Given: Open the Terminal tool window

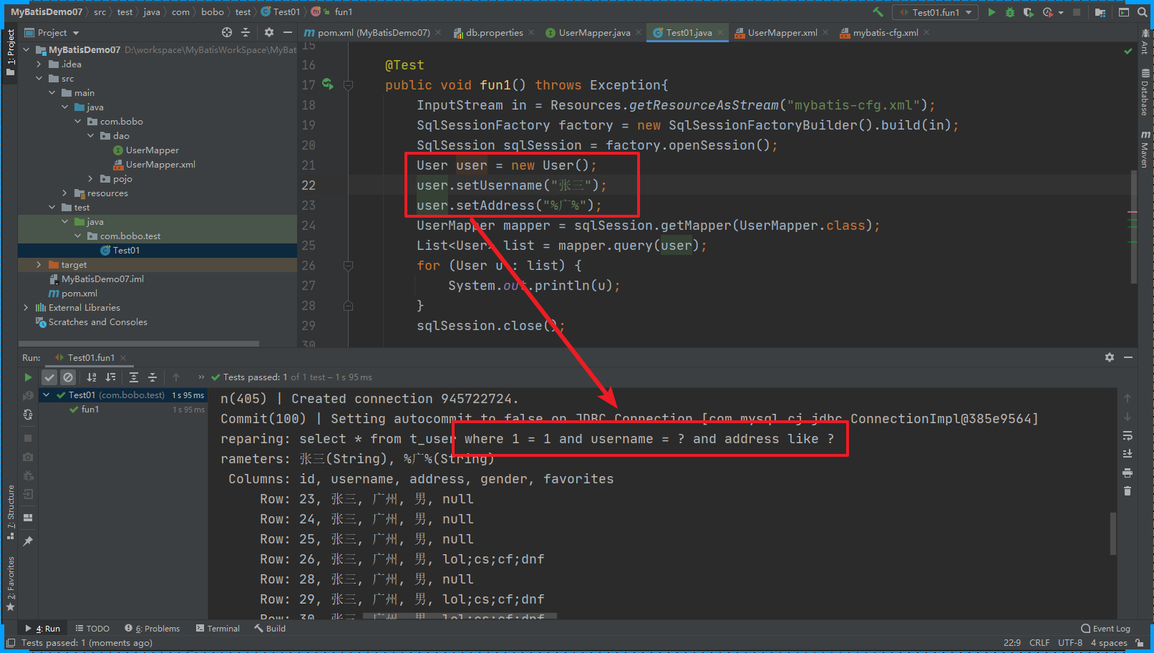Looking at the screenshot, I should tap(218, 629).
